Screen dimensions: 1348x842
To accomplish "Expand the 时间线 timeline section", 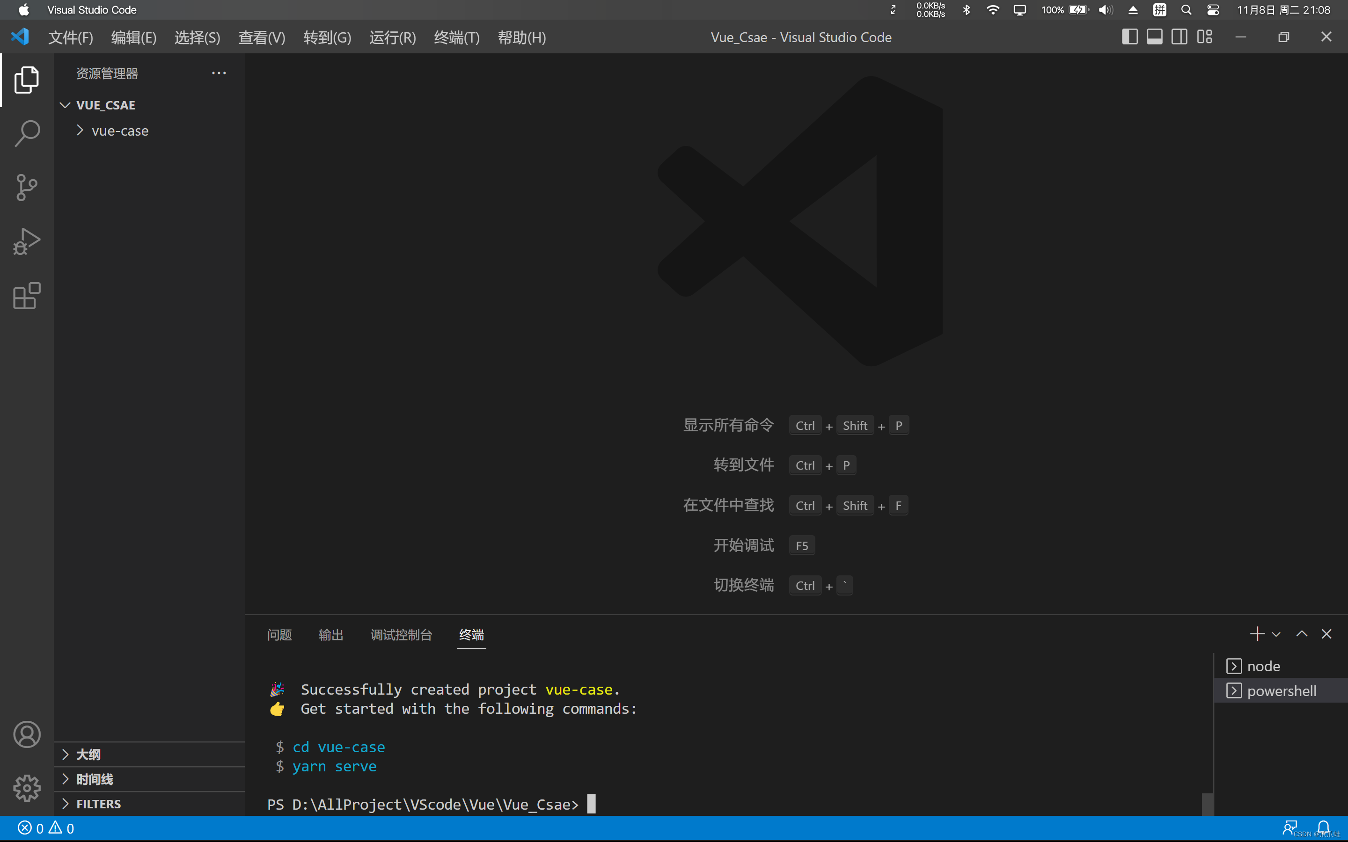I will point(149,779).
